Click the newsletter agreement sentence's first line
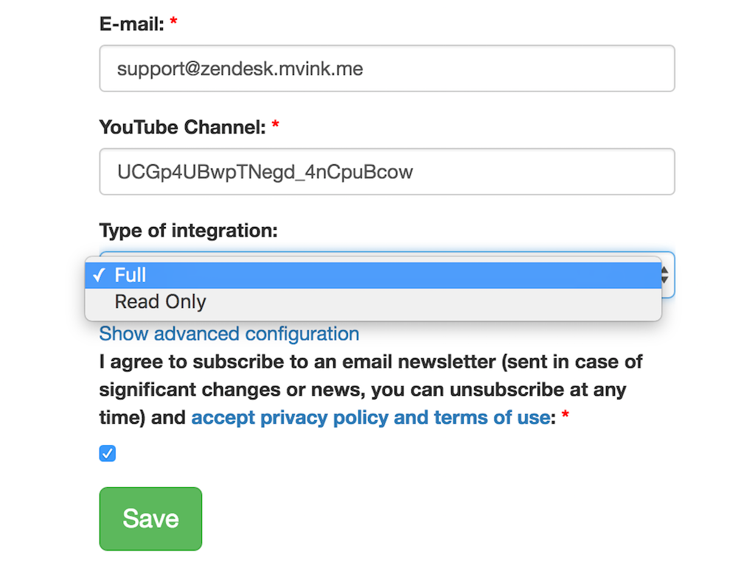The image size is (755, 566). pyautogui.click(x=371, y=362)
